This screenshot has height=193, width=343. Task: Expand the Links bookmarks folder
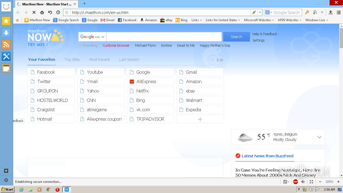[x=196, y=20]
